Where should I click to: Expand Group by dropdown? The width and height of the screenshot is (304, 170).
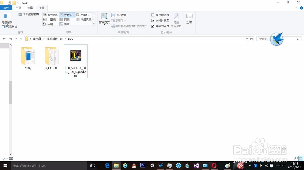pos(119,15)
